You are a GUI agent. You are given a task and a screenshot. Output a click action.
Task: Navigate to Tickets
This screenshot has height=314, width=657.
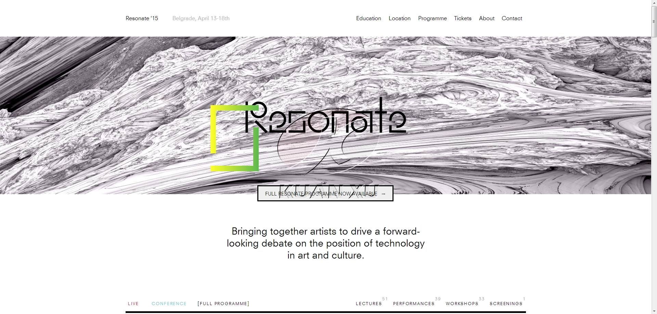(463, 18)
